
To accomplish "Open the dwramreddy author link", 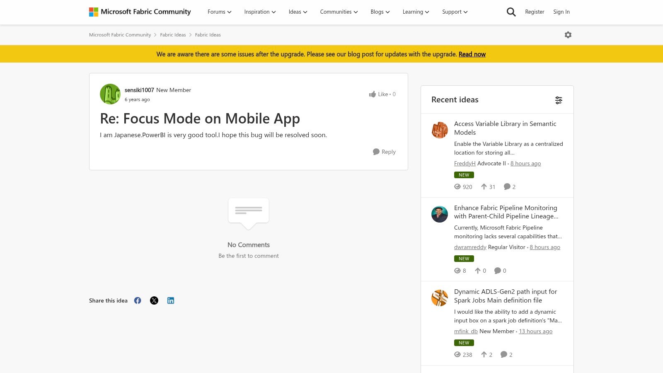I will click(470, 247).
